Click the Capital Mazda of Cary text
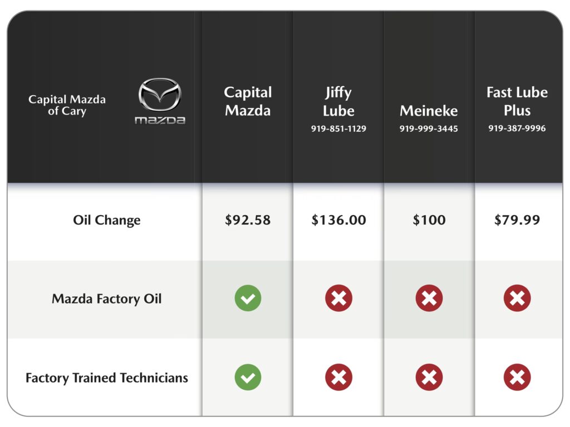The image size is (570, 427). pyautogui.click(x=67, y=105)
